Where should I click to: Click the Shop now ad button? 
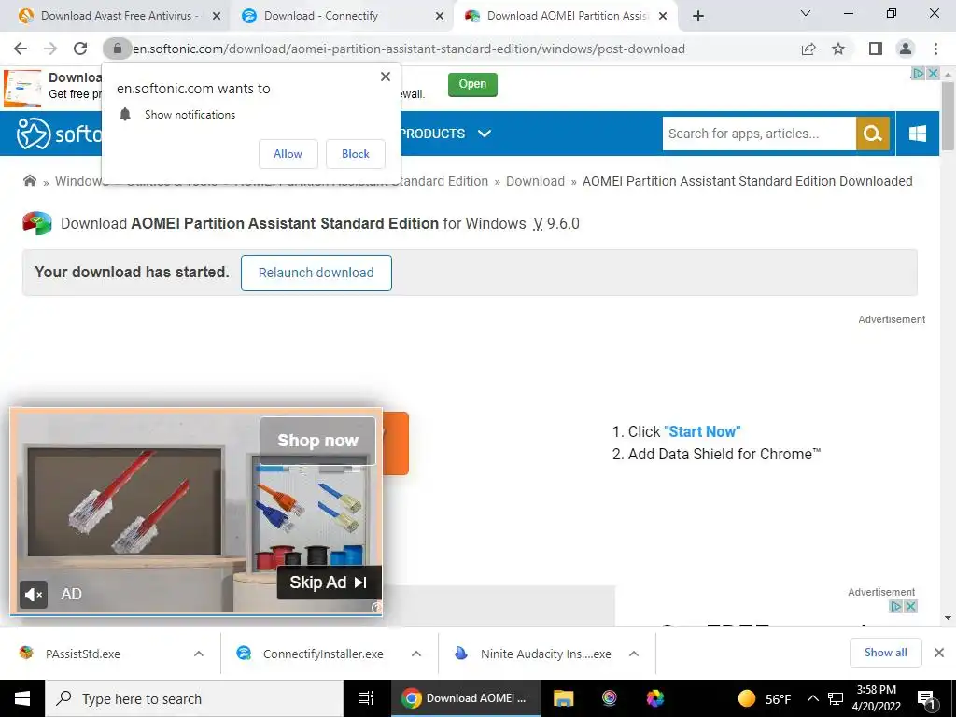(317, 441)
